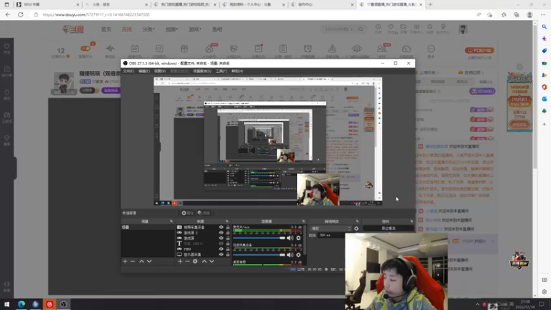Adjust the microphone volume slider in mixer
The image size is (551, 310).
259,238
